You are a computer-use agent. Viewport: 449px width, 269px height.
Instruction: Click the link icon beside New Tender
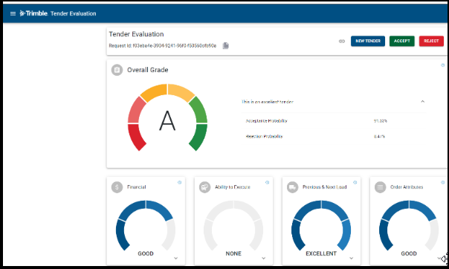click(342, 41)
